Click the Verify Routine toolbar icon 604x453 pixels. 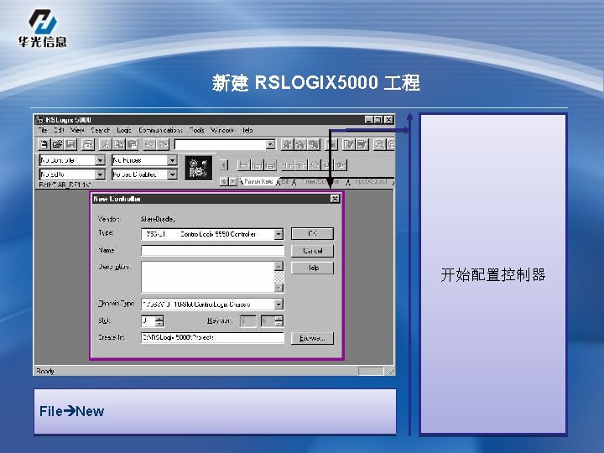pos(349,144)
